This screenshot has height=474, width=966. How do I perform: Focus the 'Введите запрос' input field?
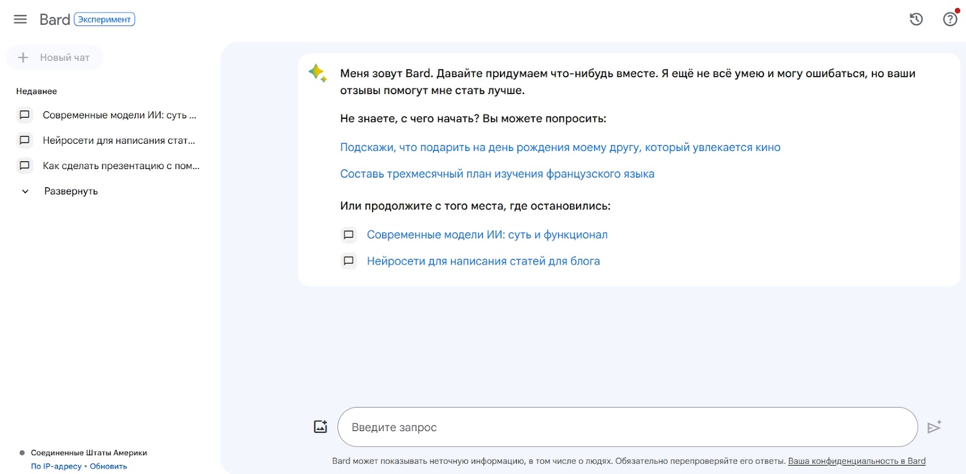[x=627, y=427]
